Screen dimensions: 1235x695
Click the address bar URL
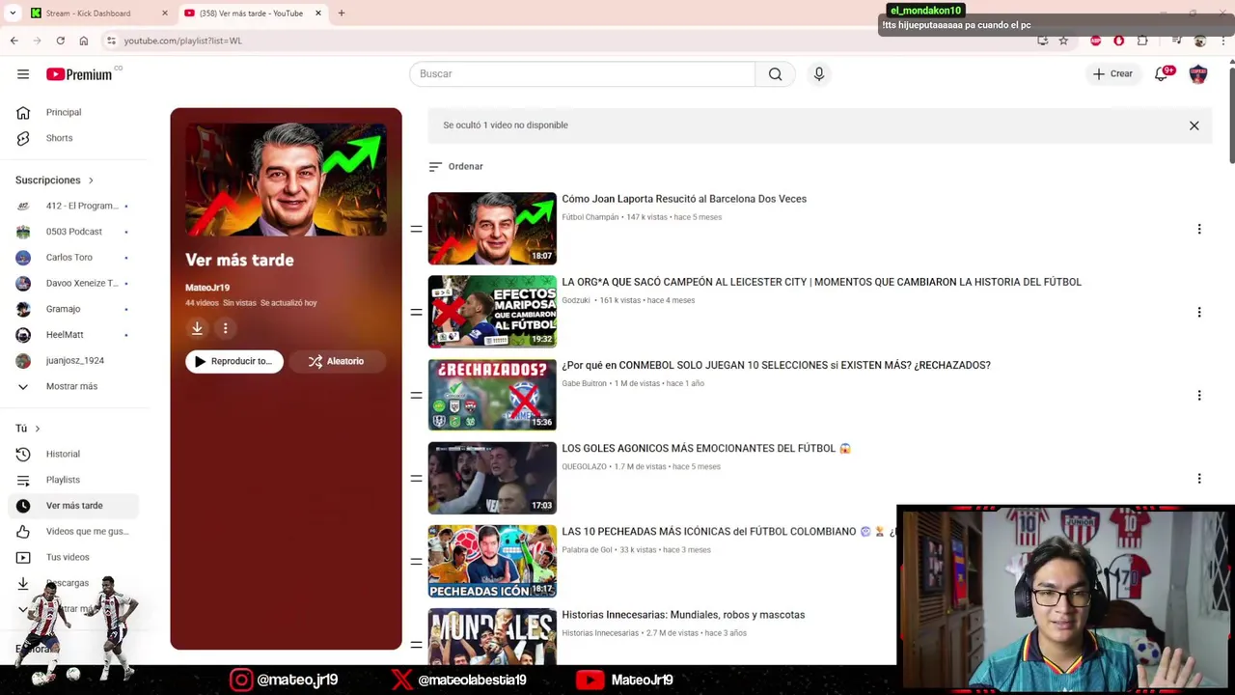[182, 41]
